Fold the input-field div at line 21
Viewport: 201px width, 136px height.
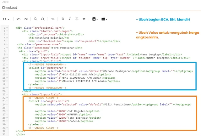coord(7,94)
